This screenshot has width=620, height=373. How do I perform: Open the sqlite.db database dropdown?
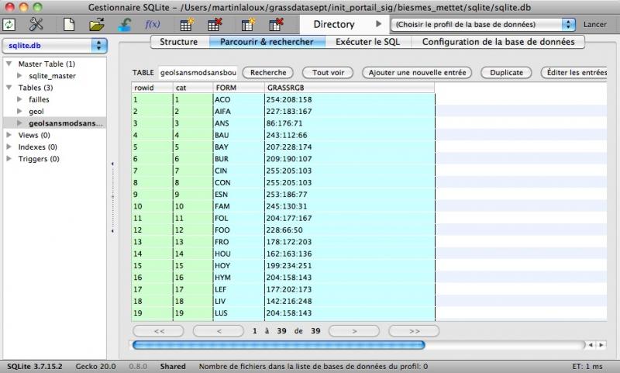pyautogui.click(x=54, y=46)
